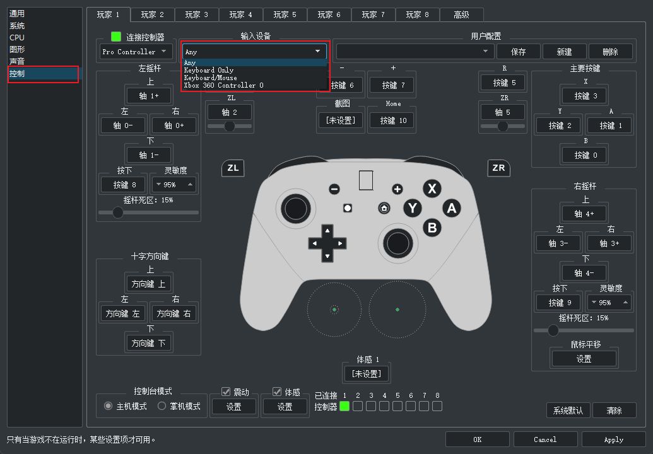The height and width of the screenshot is (454, 653).
Task: Adjust the left stick 摇杆死区 slider
Action: click(118, 212)
